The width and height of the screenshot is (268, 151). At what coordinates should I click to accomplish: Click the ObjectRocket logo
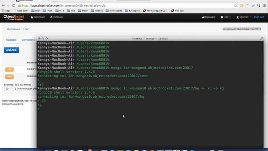[14, 17]
